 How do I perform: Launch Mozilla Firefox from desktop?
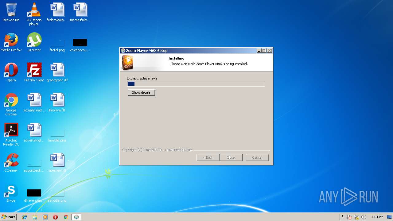pos(11,42)
